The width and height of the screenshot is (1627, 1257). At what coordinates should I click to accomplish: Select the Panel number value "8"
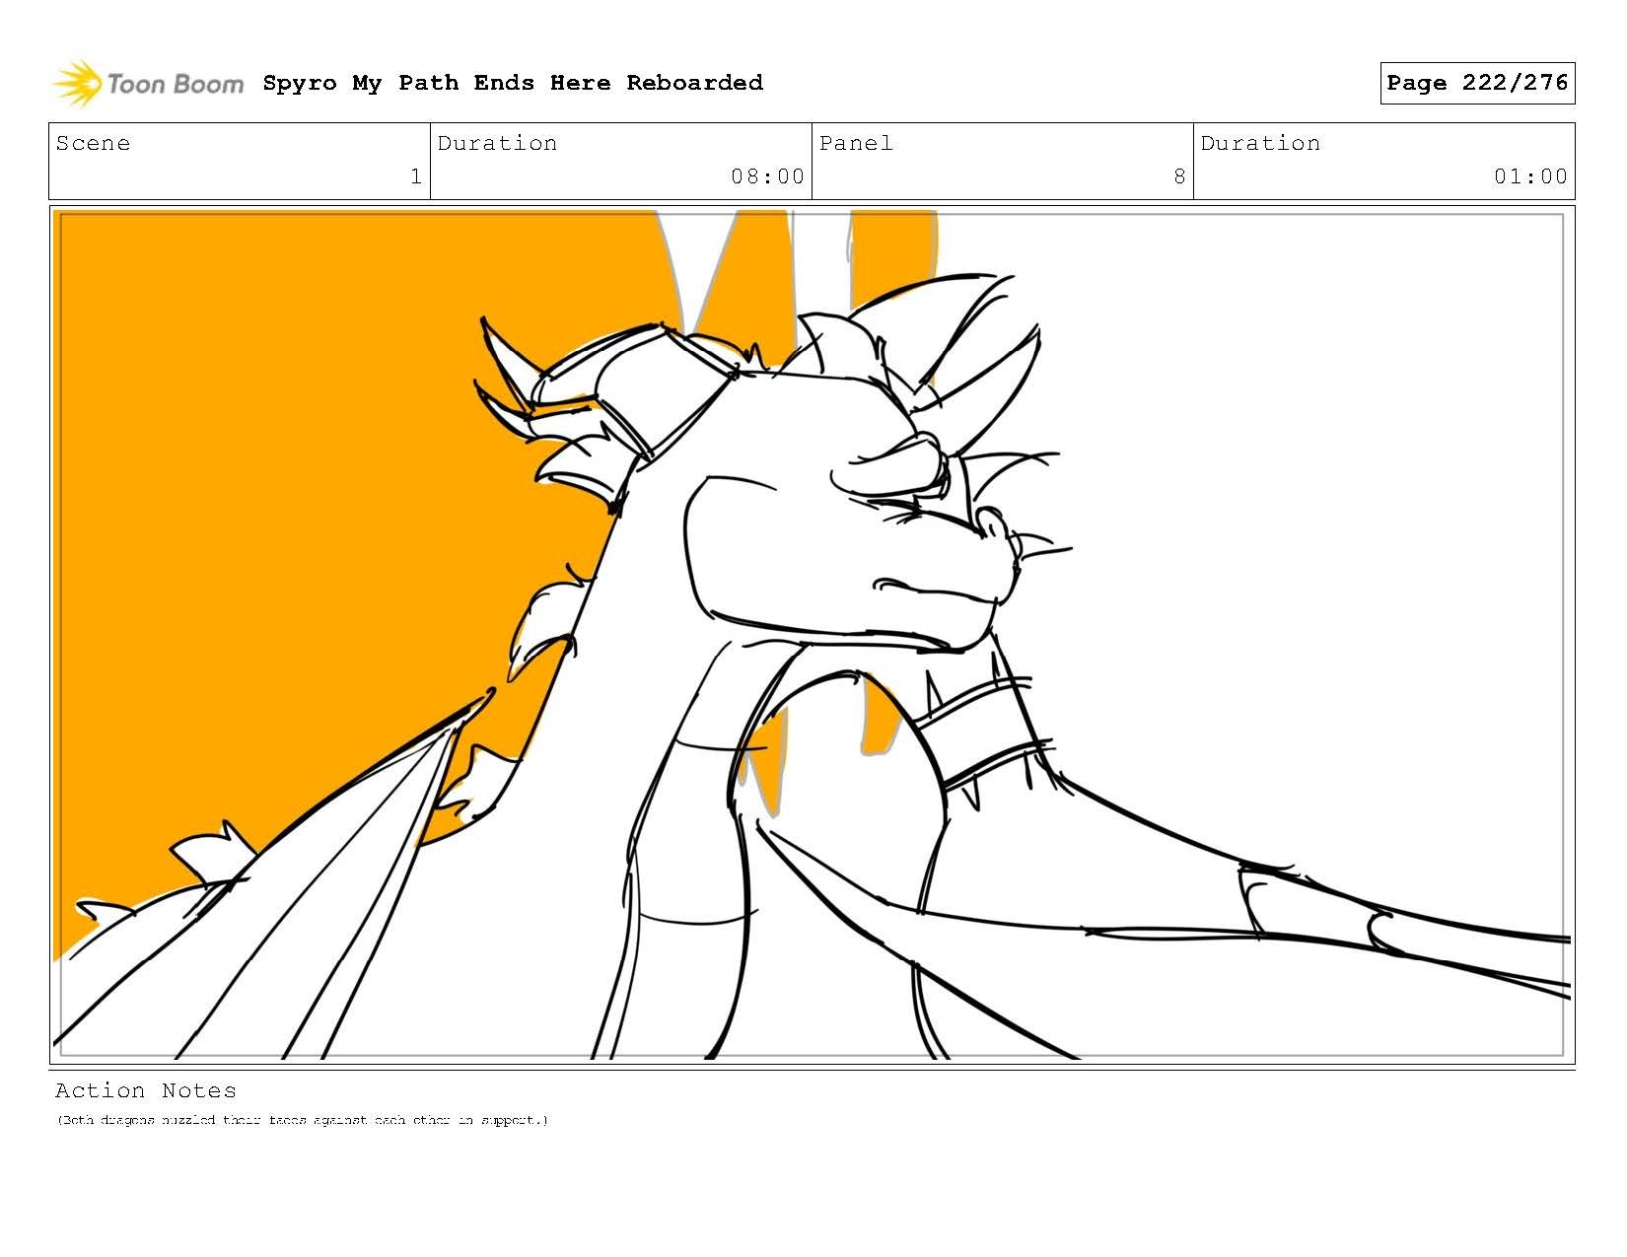click(1179, 176)
